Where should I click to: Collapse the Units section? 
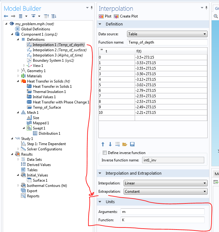[100, 202]
